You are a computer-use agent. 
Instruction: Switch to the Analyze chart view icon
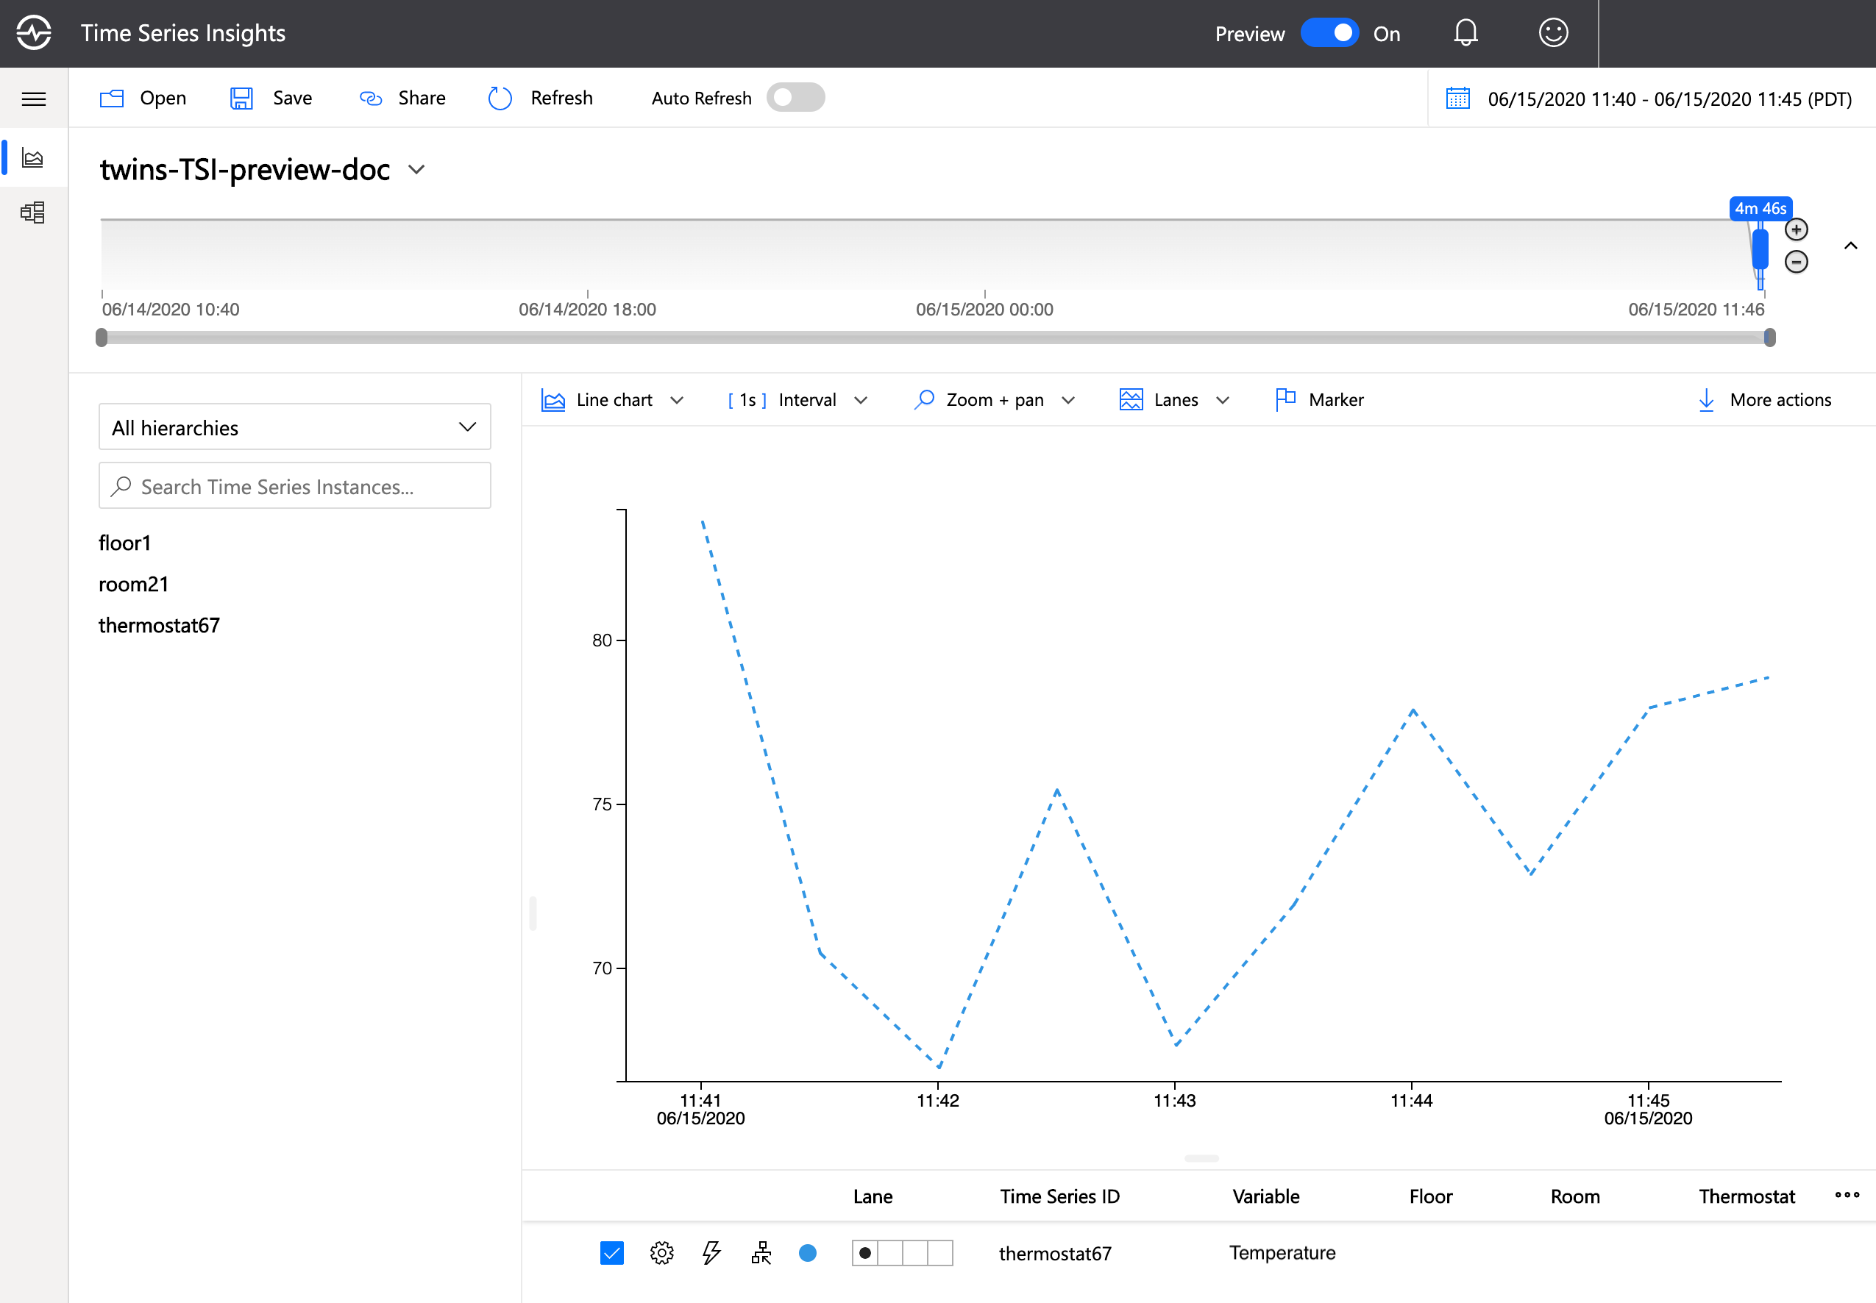[x=32, y=157]
